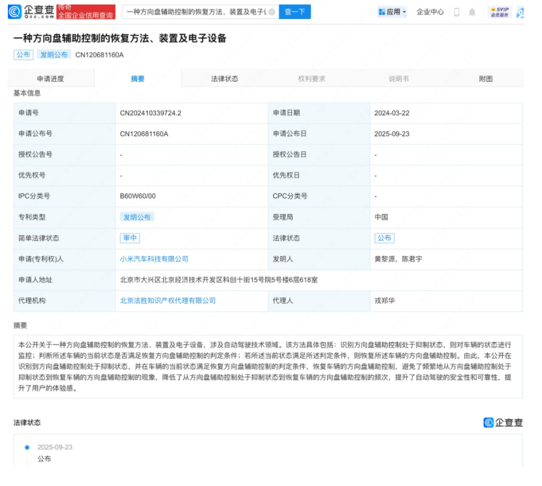Screen dimensions: 542x486
Task: Click the Qcc.com logo icon
Action: pos(14,12)
